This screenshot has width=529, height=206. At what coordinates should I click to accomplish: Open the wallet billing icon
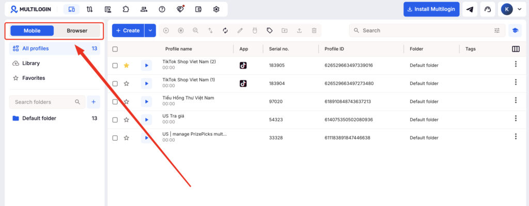pyautogui.click(x=198, y=9)
